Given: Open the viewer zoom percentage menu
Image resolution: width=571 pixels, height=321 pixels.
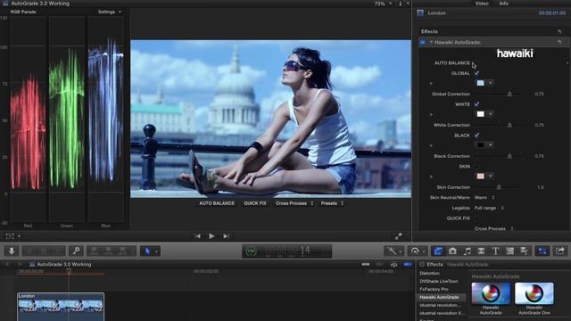Looking at the screenshot, I should [384, 4].
